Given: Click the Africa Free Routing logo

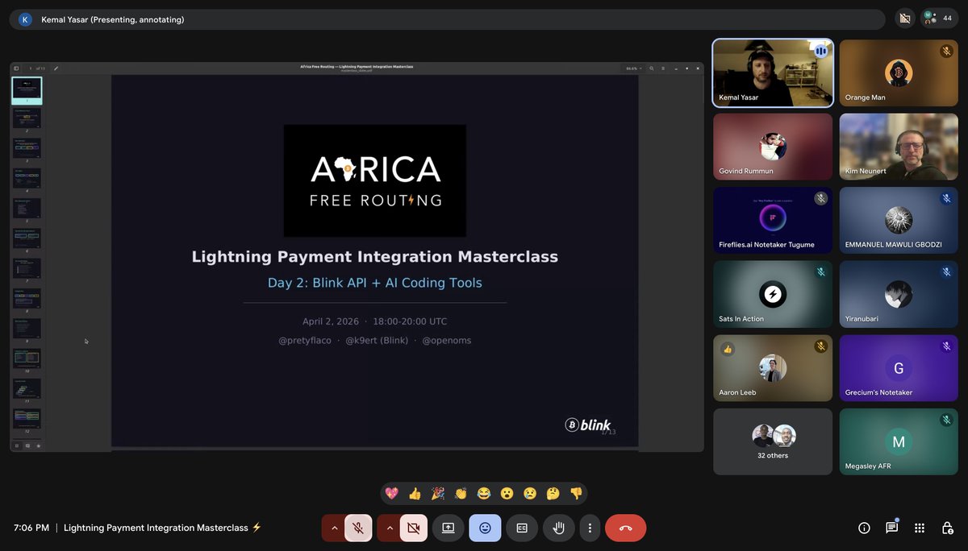Looking at the screenshot, I should click(x=375, y=180).
